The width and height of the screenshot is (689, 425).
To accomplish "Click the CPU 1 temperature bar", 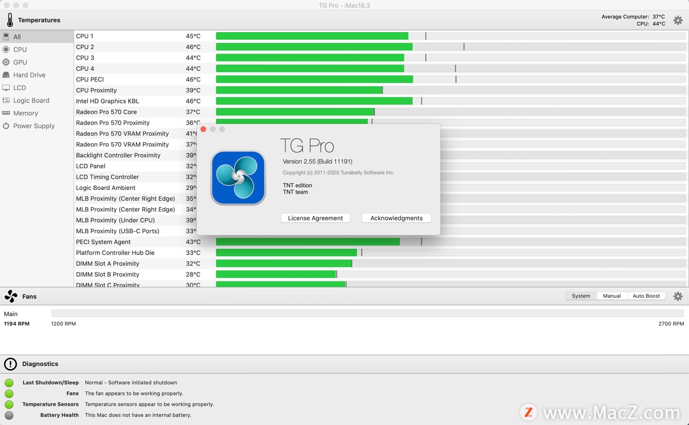I will pyautogui.click(x=451, y=36).
